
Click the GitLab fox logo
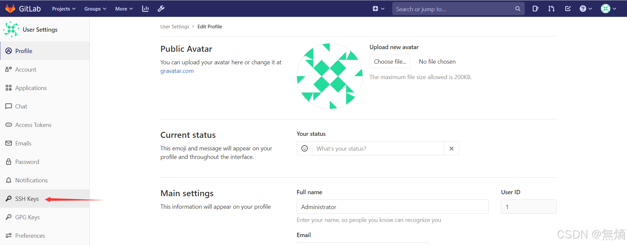pos(10,9)
